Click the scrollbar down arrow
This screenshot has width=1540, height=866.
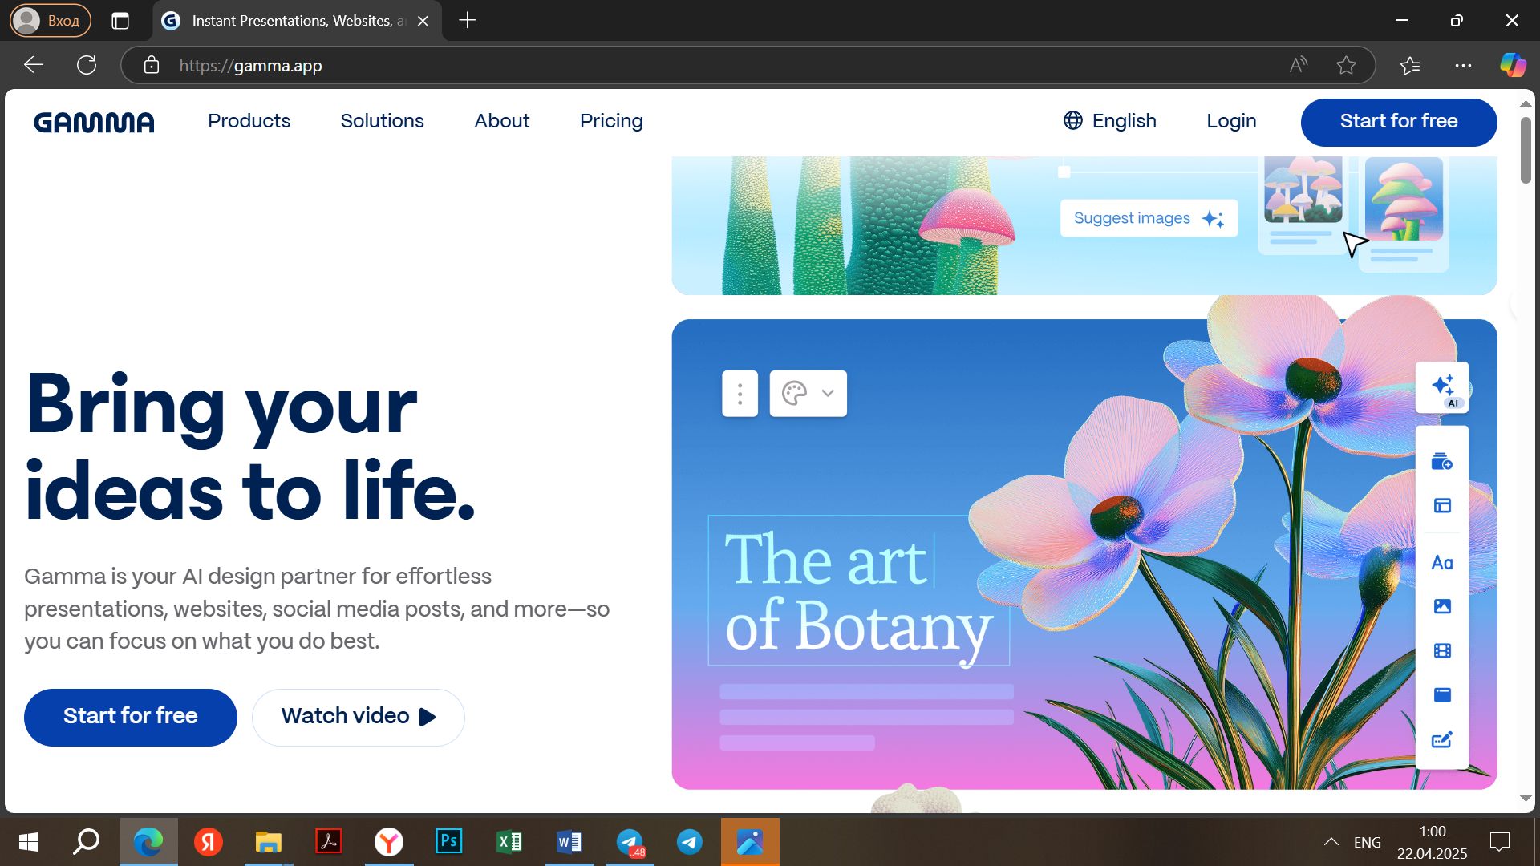1526,799
